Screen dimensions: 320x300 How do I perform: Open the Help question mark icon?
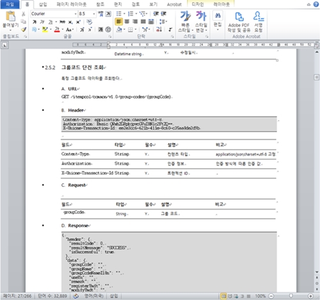pyautogui.click(x=316, y=4)
